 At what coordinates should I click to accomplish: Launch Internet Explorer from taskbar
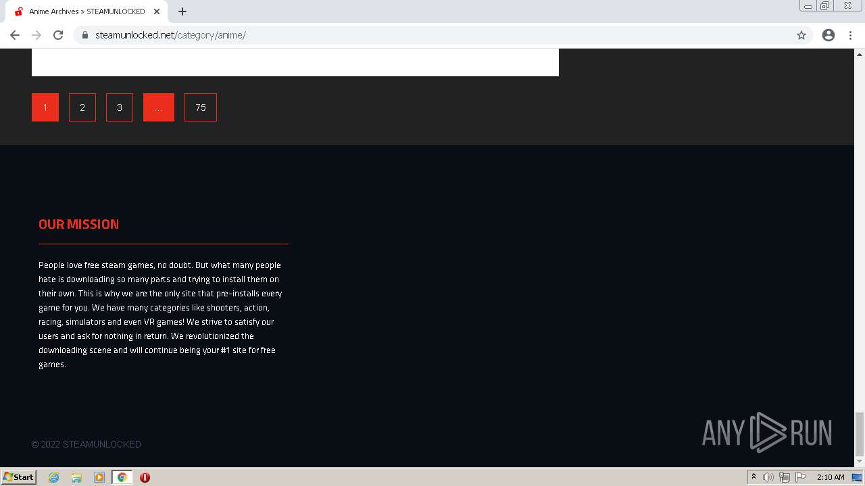click(x=54, y=477)
